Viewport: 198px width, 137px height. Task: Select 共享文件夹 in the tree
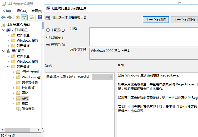(30, 82)
